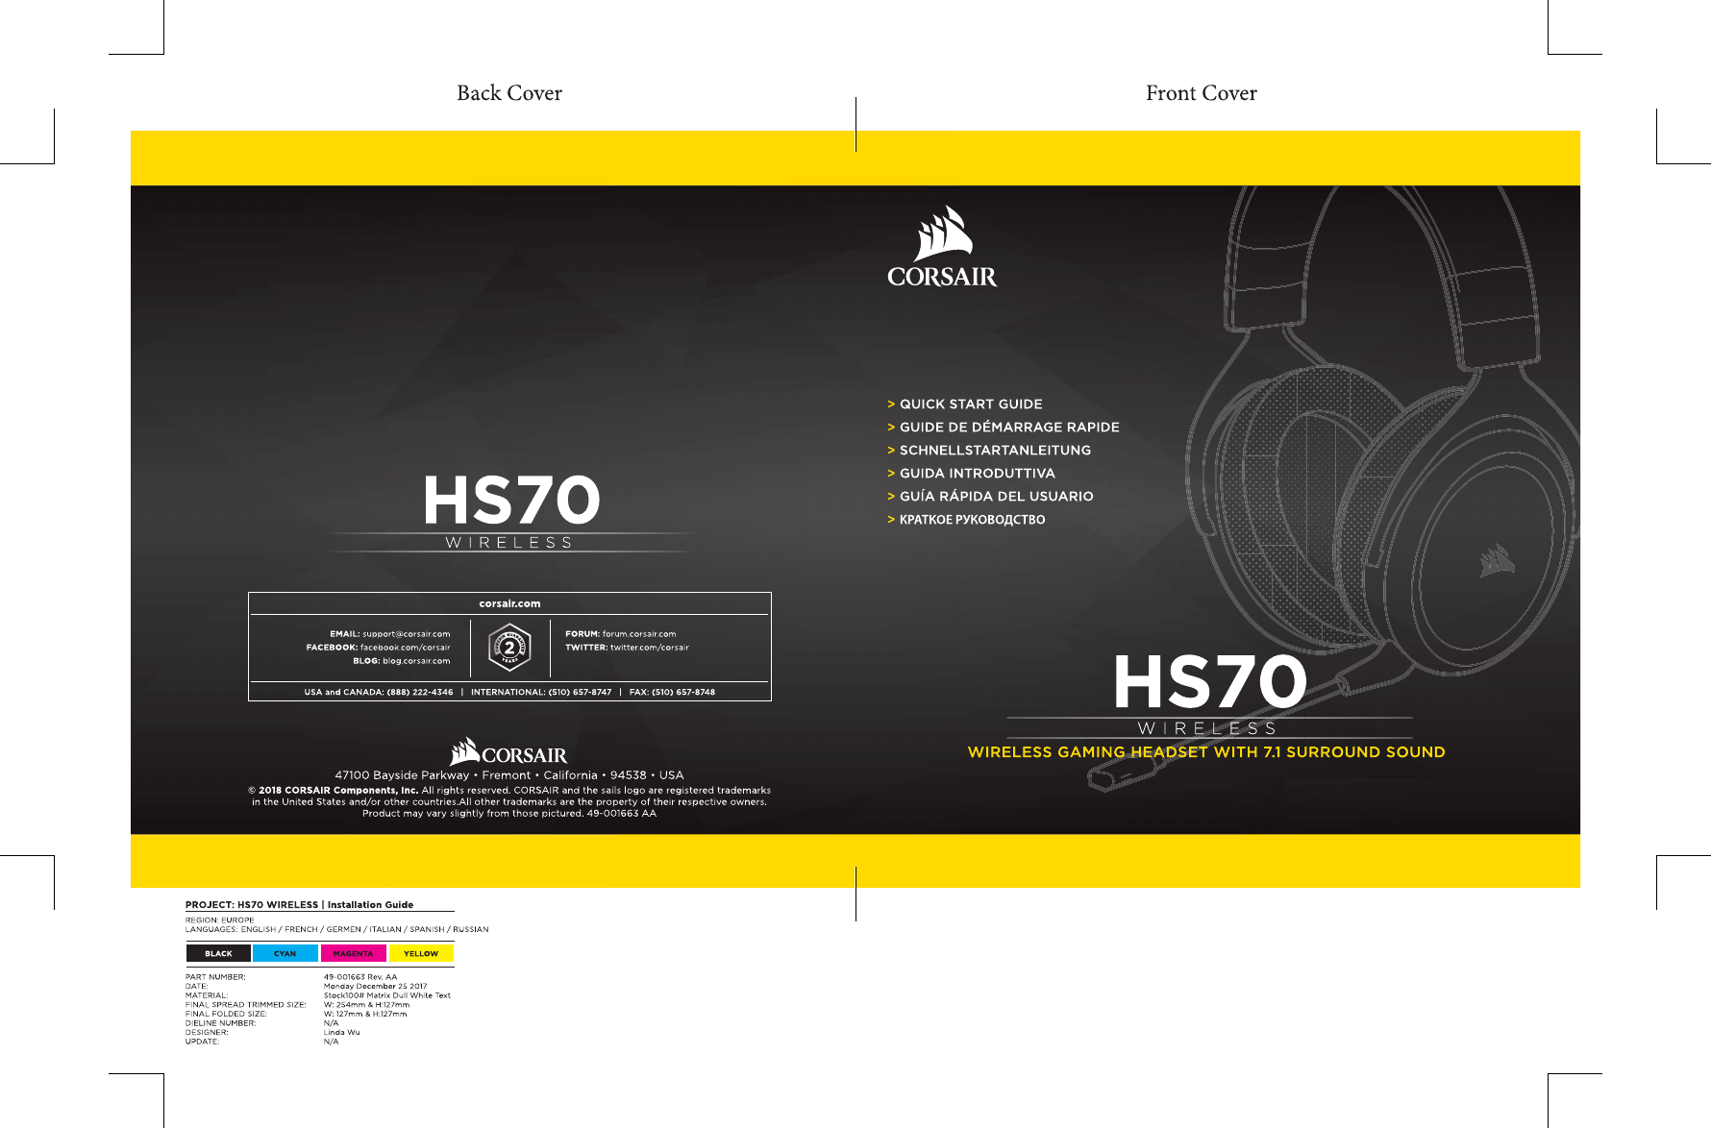
Task: Click 'Product may vary slightly from those pictured' line
Action: point(472,814)
